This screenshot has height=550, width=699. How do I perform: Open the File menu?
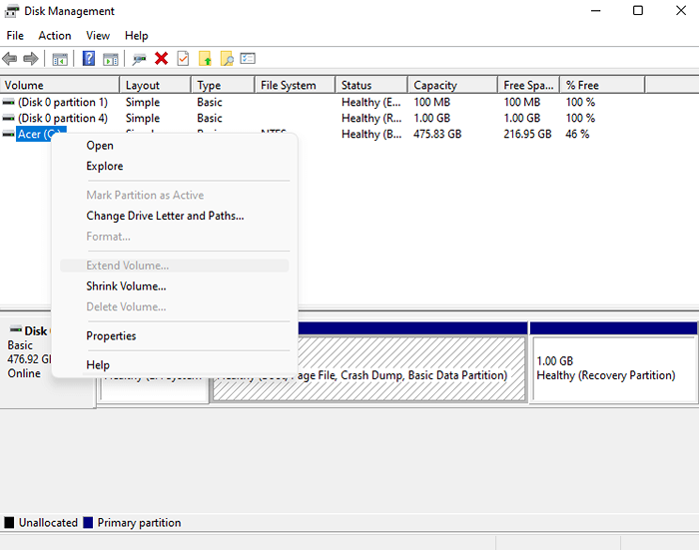[x=15, y=36]
